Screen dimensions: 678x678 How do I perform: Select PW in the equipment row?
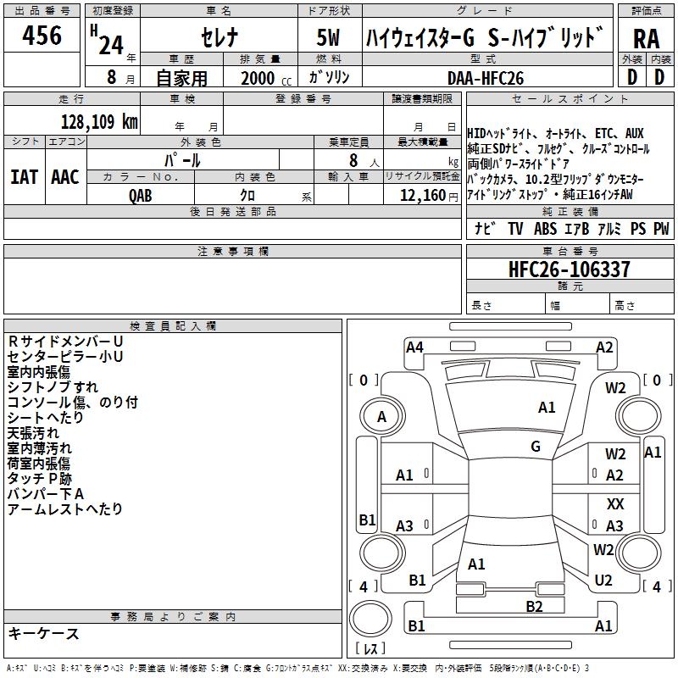(661, 228)
